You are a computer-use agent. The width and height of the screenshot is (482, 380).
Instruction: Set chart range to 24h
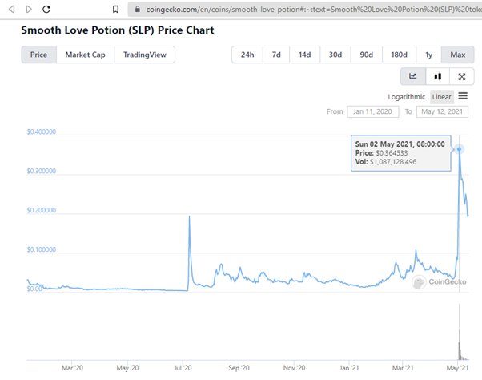pyautogui.click(x=247, y=55)
